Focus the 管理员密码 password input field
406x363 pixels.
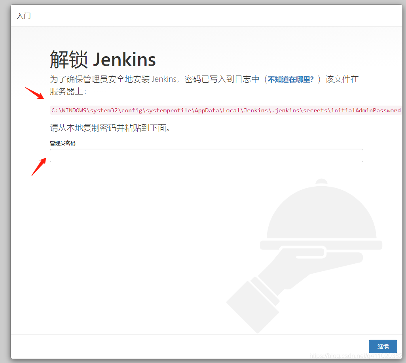click(207, 155)
